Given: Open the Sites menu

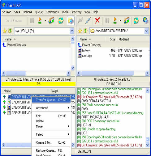Looking at the screenshot, I should point(17,12).
